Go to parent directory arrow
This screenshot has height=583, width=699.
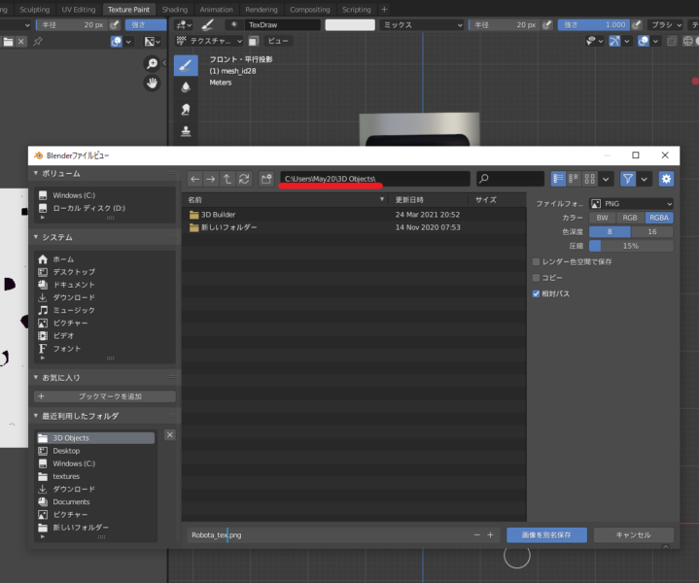coord(227,179)
